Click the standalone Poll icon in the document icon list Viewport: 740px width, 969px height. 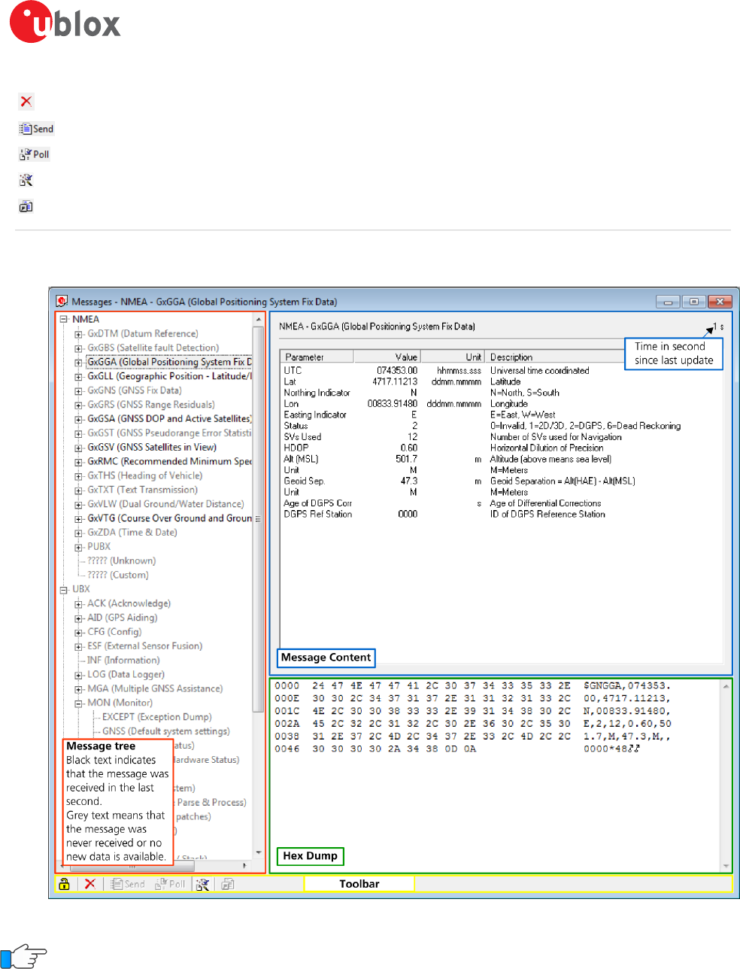(34, 154)
